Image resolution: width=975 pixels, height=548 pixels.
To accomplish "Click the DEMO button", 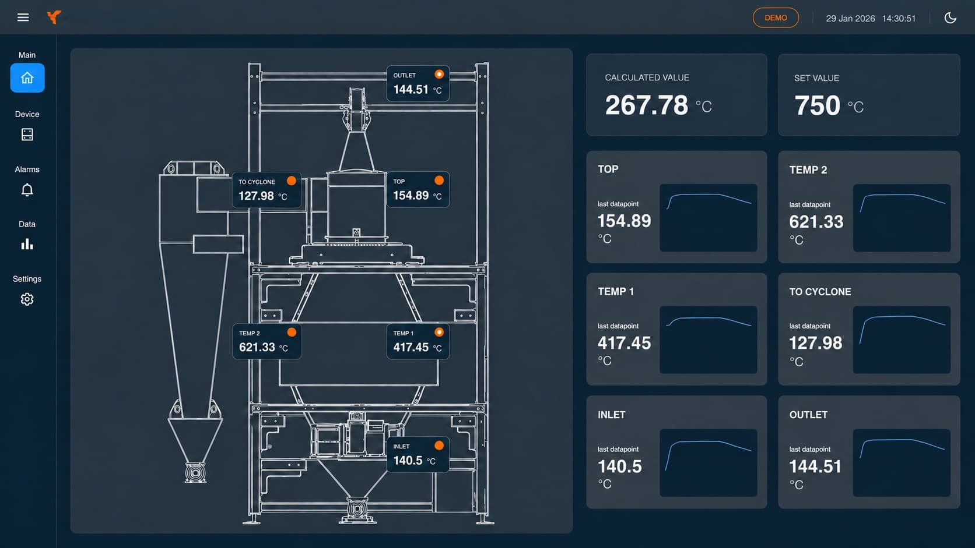I will coord(776,18).
